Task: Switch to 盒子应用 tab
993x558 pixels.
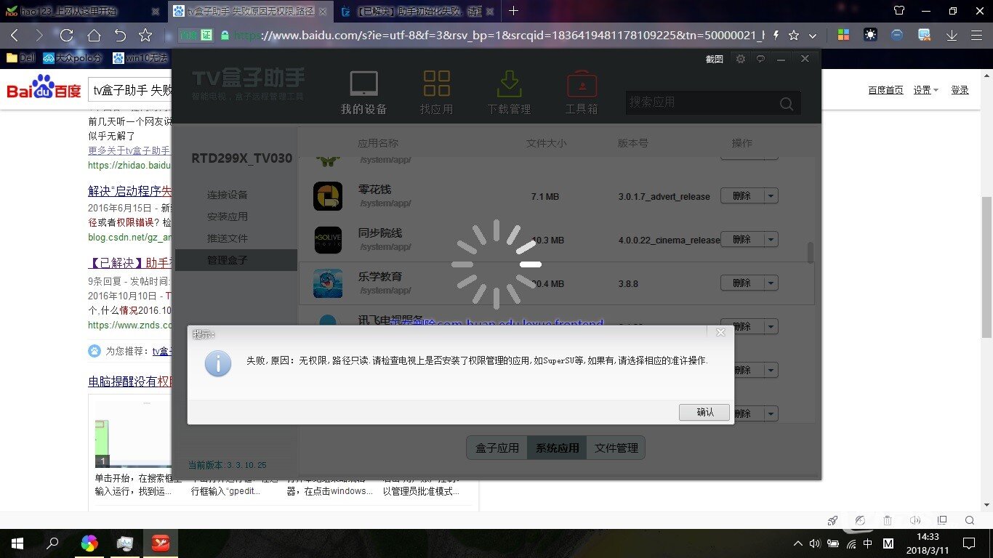Action: [497, 448]
